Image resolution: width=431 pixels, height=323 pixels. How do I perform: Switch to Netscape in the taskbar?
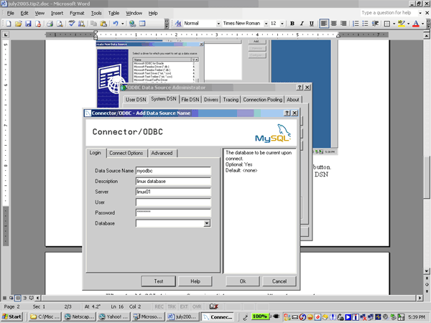tap(79, 317)
